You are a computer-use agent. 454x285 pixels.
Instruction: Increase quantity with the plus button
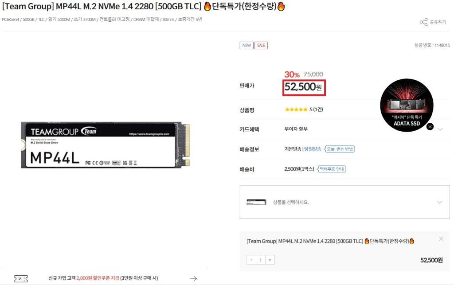pos(270,260)
